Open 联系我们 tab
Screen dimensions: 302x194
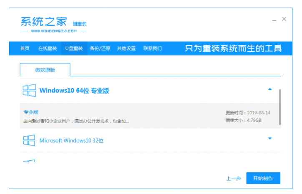[153, 48]
